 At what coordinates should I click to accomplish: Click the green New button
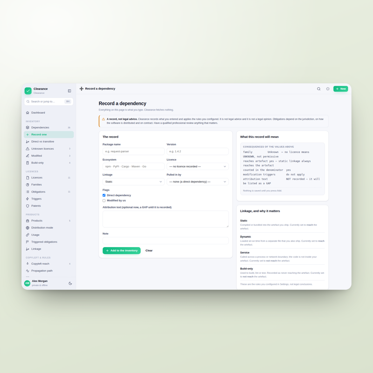[341, 89]
